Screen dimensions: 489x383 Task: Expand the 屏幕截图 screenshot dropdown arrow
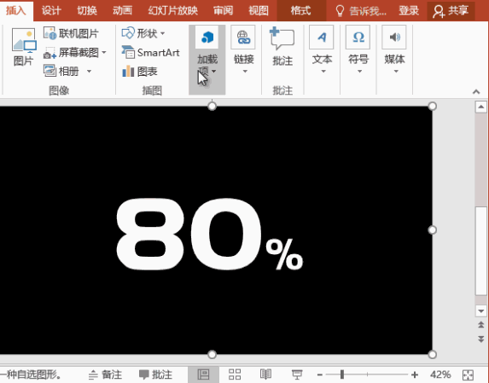click(x=104, y=52)
